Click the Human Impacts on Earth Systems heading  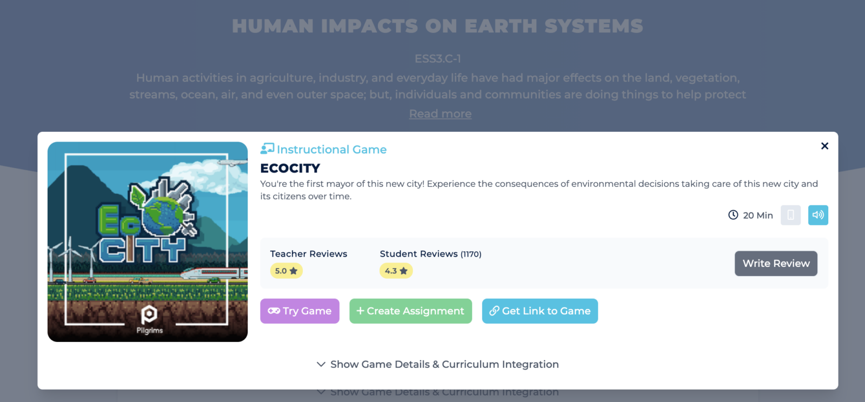point(437,26)
